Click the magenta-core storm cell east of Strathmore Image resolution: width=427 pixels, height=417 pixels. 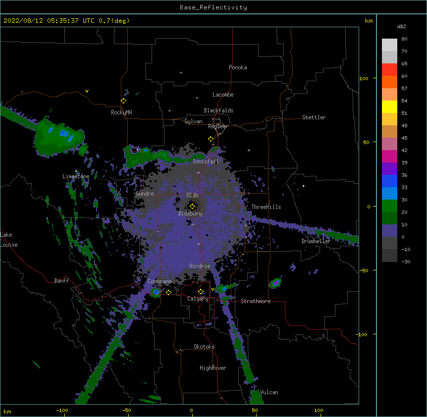275,283
